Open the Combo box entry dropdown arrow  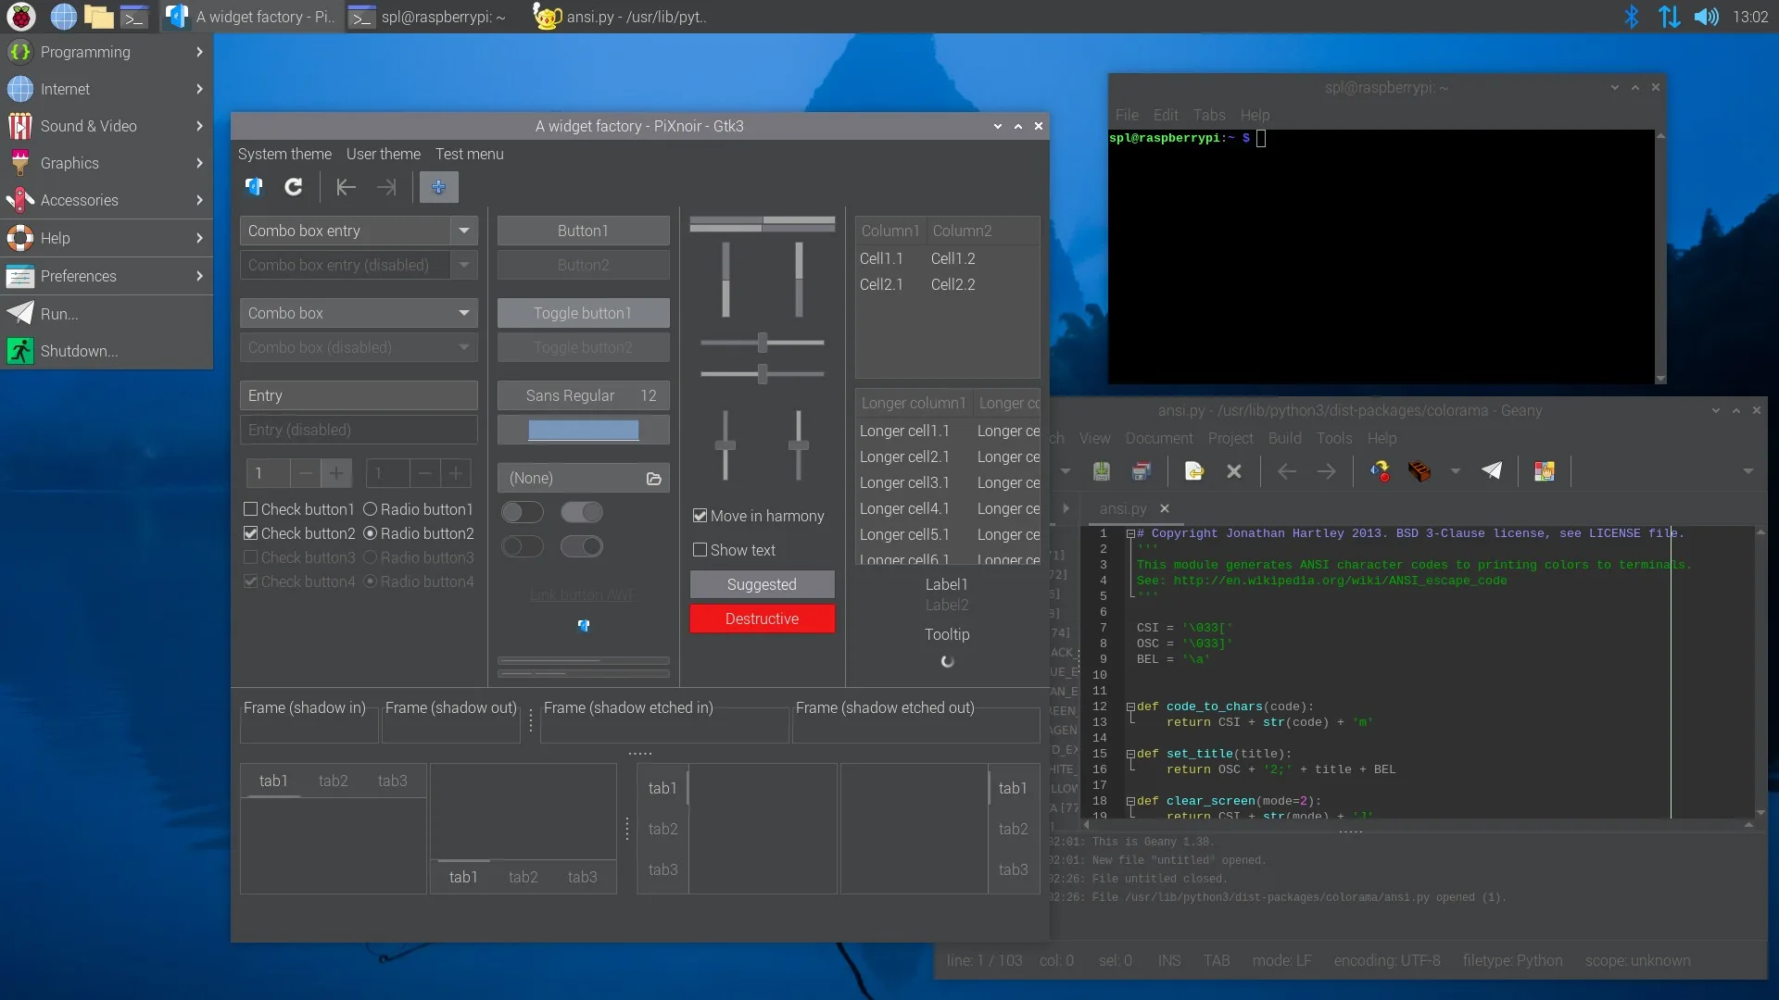pos(463,231)
